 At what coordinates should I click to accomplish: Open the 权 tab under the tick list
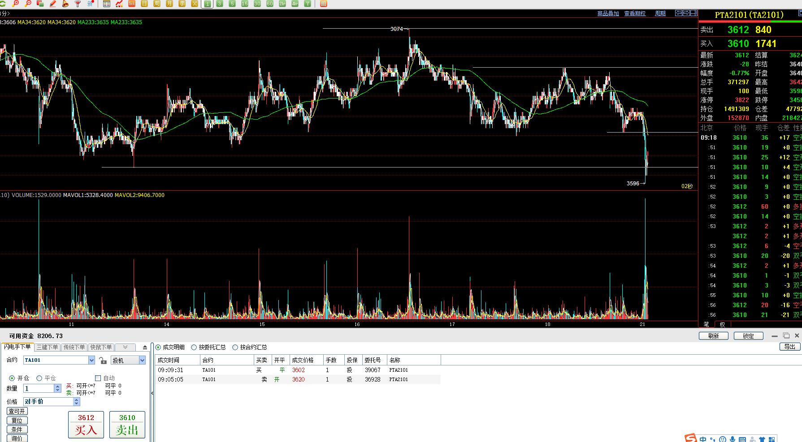click(x=722, y=325)
